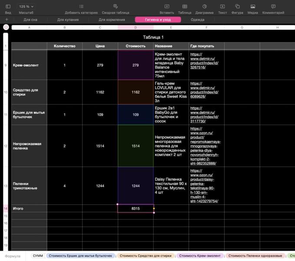Screen dimensions: 295x261
Task: Open the View (Вид) sidebar menu icon
Action: pos(8,7)
